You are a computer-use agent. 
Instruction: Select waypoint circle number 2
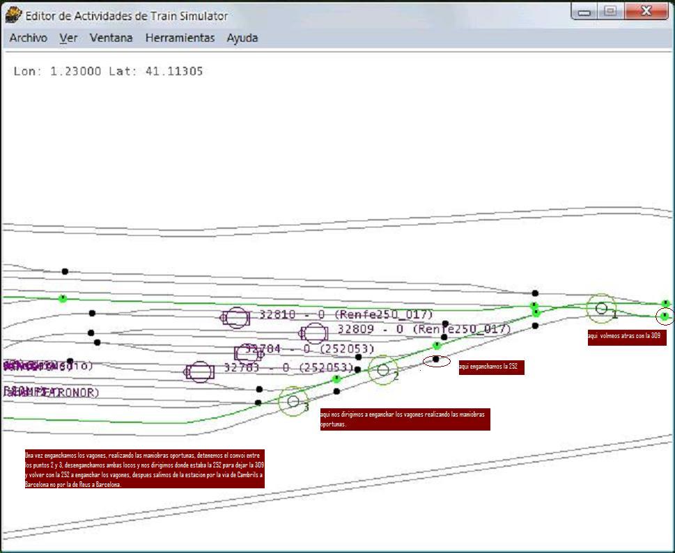pyautogui.click(x=382, y=370)
